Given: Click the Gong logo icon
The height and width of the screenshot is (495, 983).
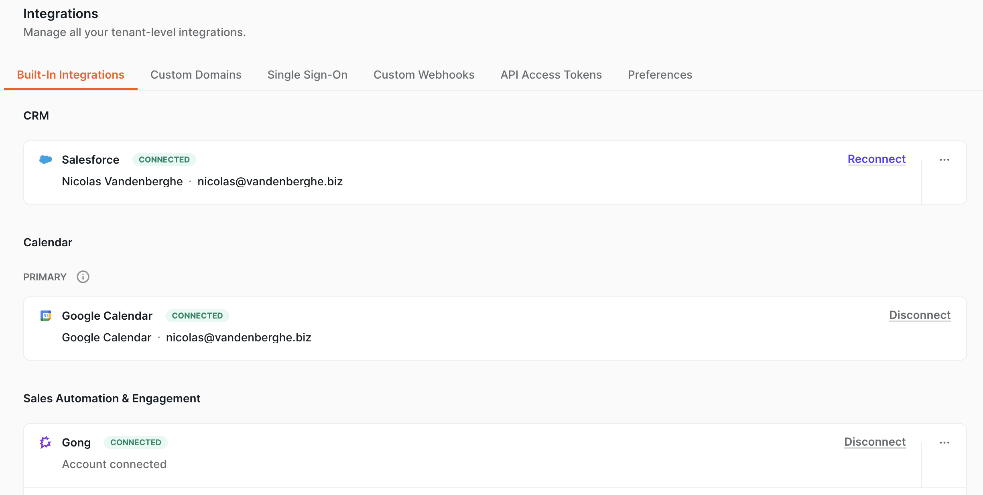Looking at the screenshot, I should point(46,442).
